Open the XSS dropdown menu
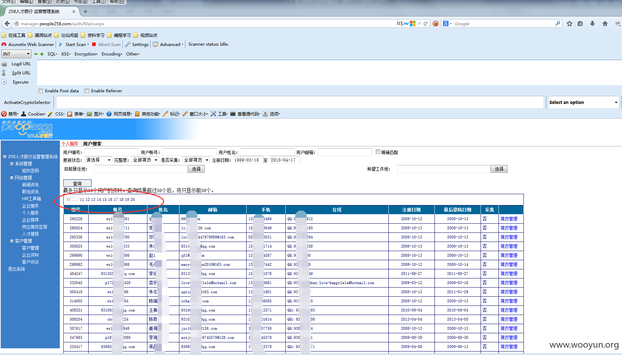This screenshot has width=622, height=355. pyautogui.click(x=66, y=54)
